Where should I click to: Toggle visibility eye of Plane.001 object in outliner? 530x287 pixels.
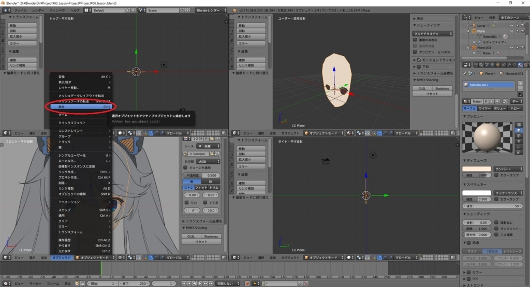point(512,48)
